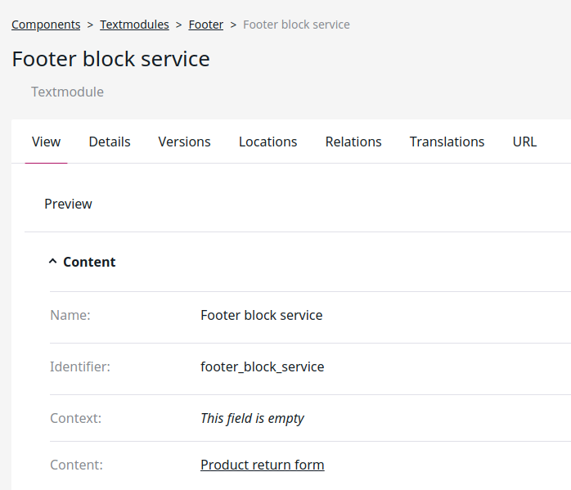Click the current Footer block service breadcrumb
Image resolution: width=571 pixels, height=490 pixels.
coord(296,25)
